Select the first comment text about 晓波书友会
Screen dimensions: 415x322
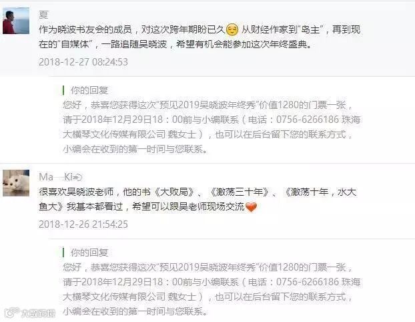[199, 37]
